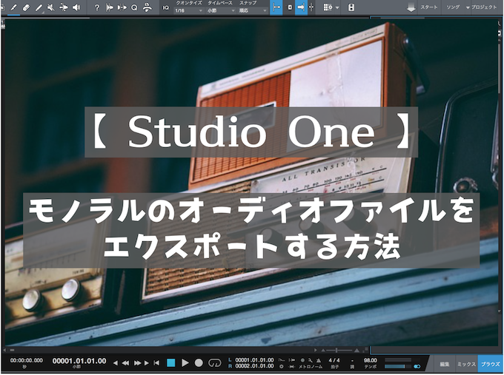The height and width of the screenshot is (375, 504).
Task: Select the Mute tool
Action: (x=51, y=7)
